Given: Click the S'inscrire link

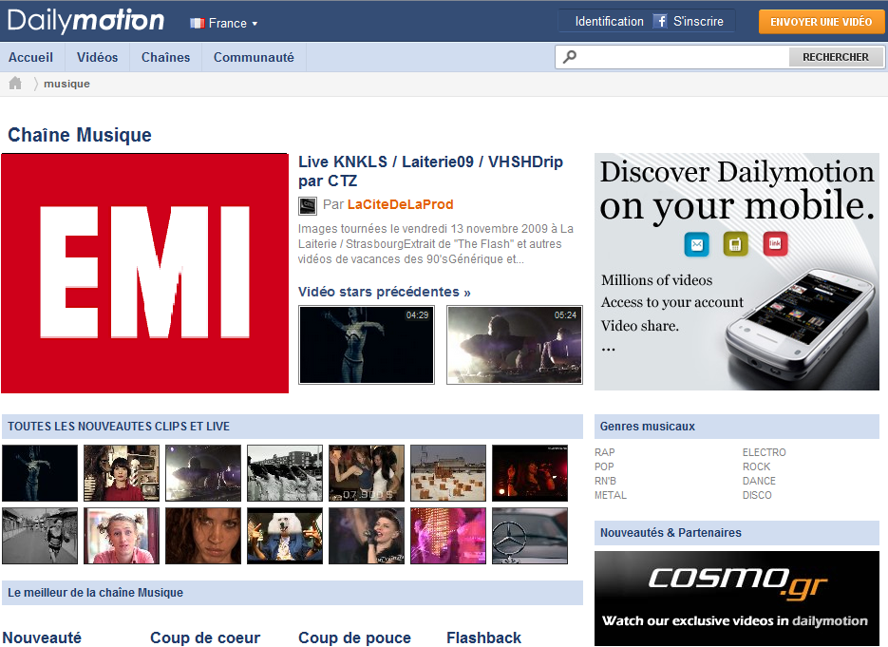Looking at the screenshot, I should 698,22.
